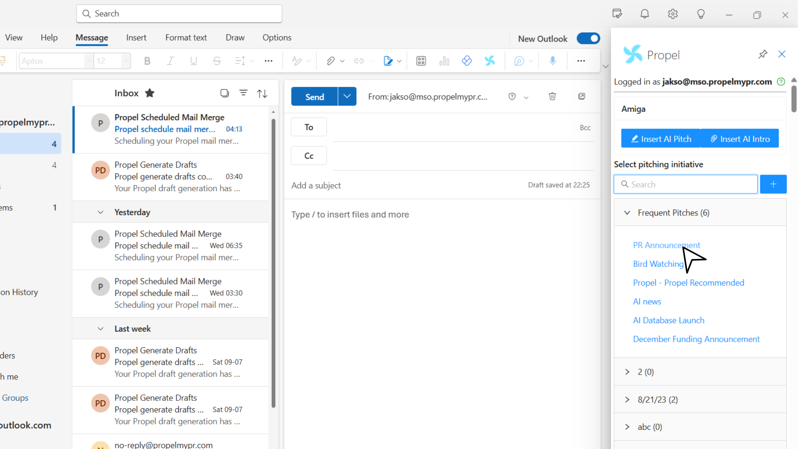798x449 pixels.
Task: Open the Options tab
Action: (277, 38)
